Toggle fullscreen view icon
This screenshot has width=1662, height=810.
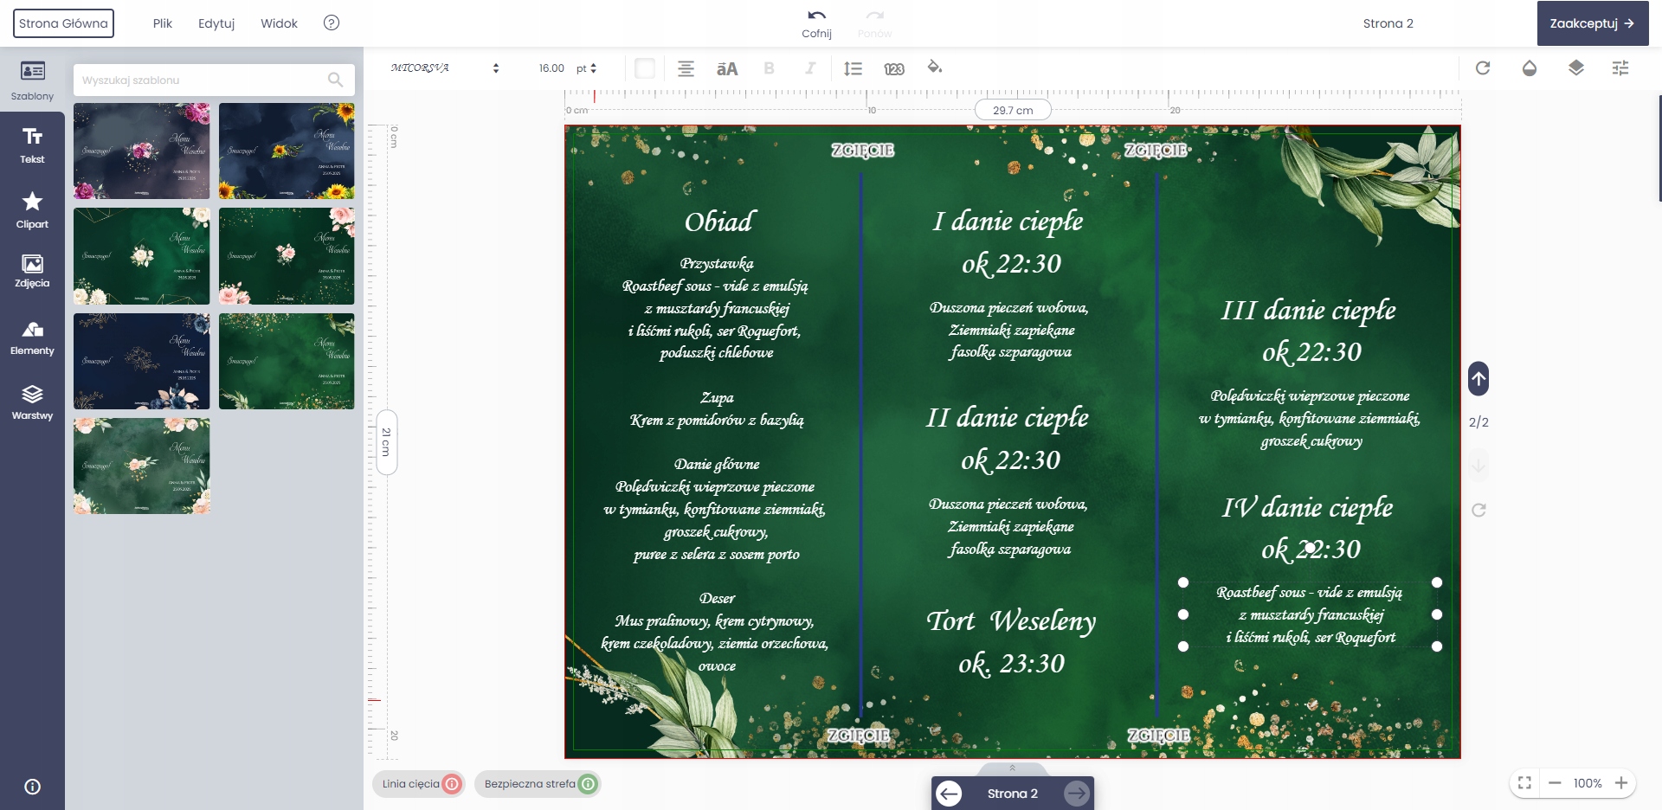click(1525, 783)
